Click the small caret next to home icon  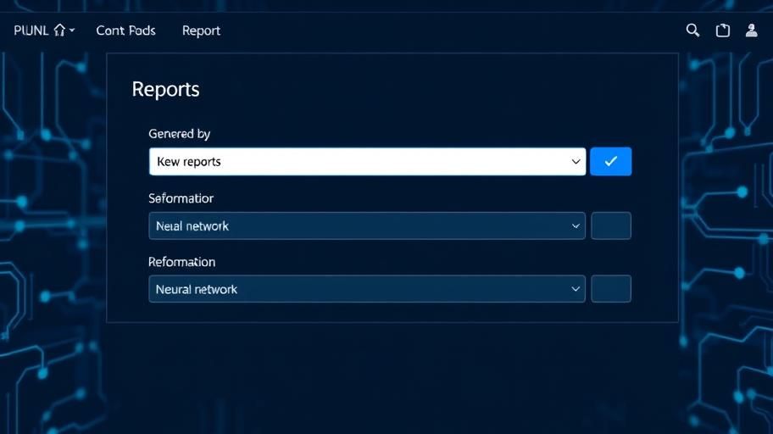point(72,31)
